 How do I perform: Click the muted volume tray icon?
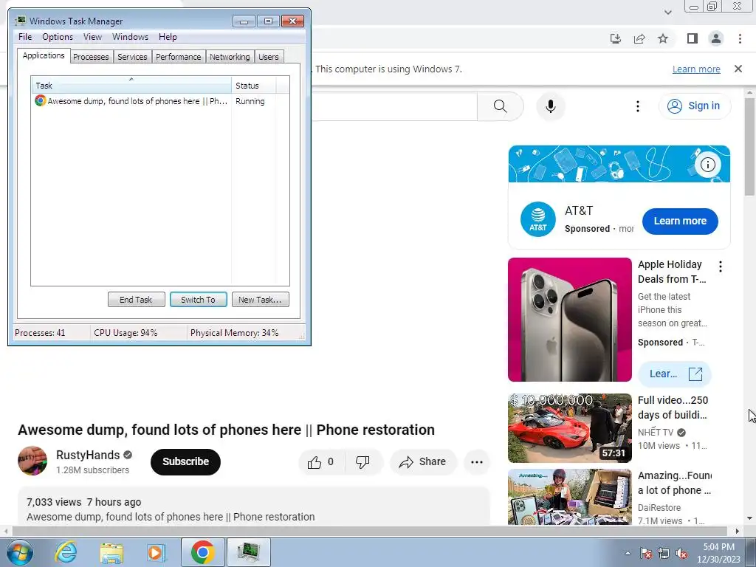click(681, 553)
